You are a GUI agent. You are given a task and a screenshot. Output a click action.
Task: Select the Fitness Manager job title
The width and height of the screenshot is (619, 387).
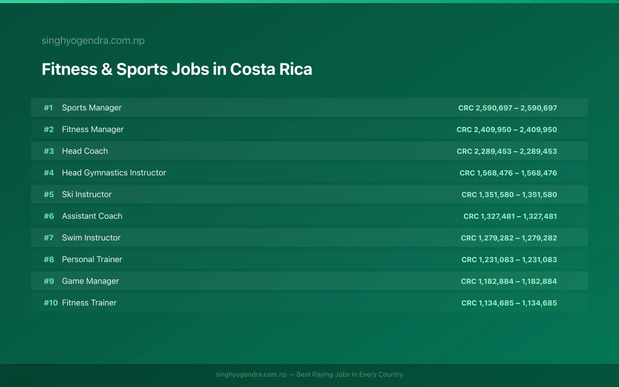point(93,130)
